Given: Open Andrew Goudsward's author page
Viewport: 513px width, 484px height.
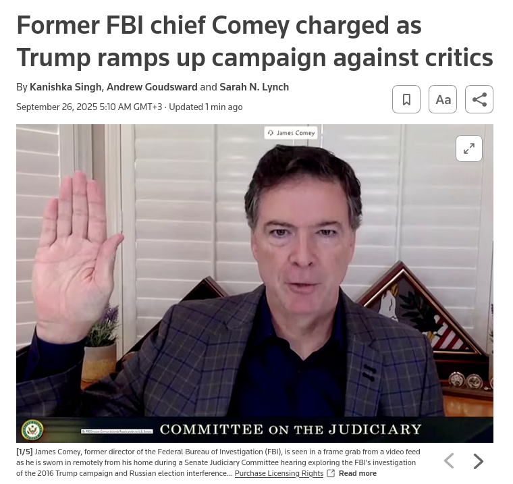Looking at the screenshot, I should click(152, 87).
